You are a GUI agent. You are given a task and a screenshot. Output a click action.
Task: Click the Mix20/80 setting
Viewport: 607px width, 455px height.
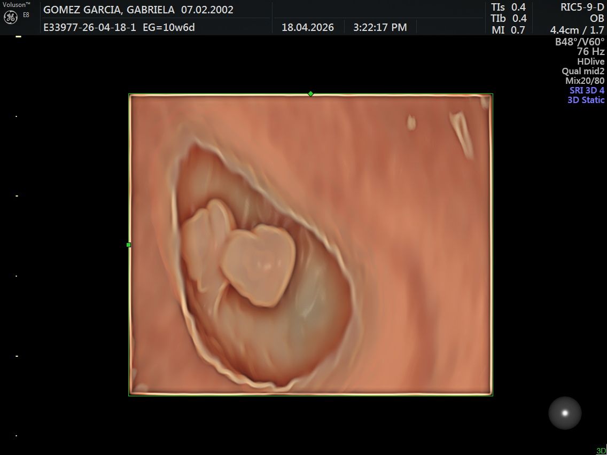(585, 81)
